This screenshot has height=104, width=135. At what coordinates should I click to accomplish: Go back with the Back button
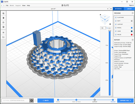pos(46,101)
